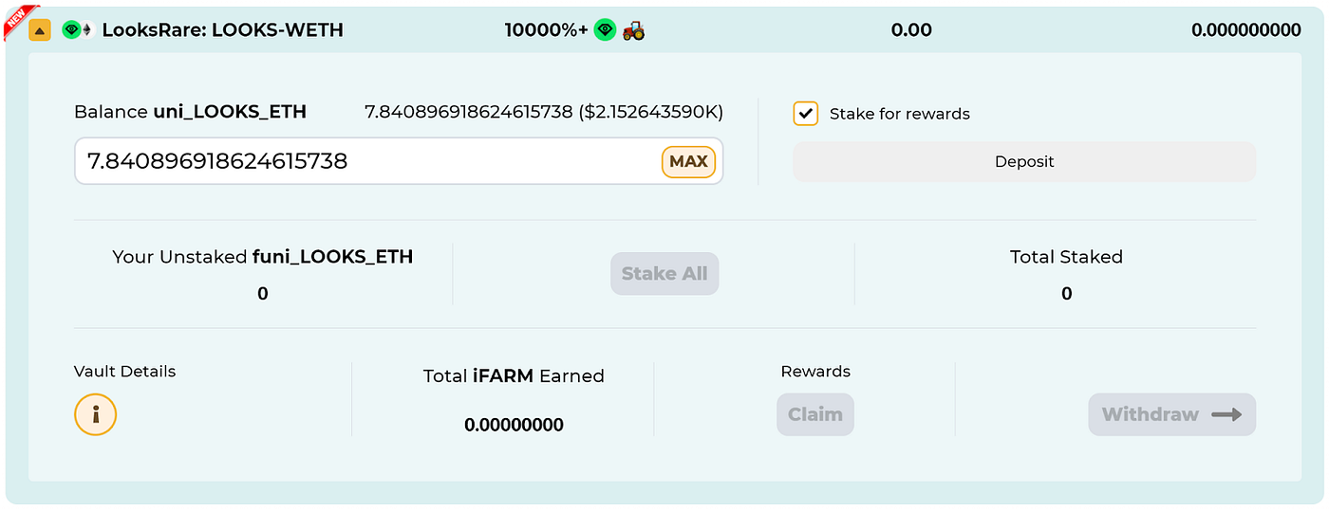Click the Stake for rewards label
Image resolution: width=1329 pixels, height=511 pixels.
(x=900, y=114)
